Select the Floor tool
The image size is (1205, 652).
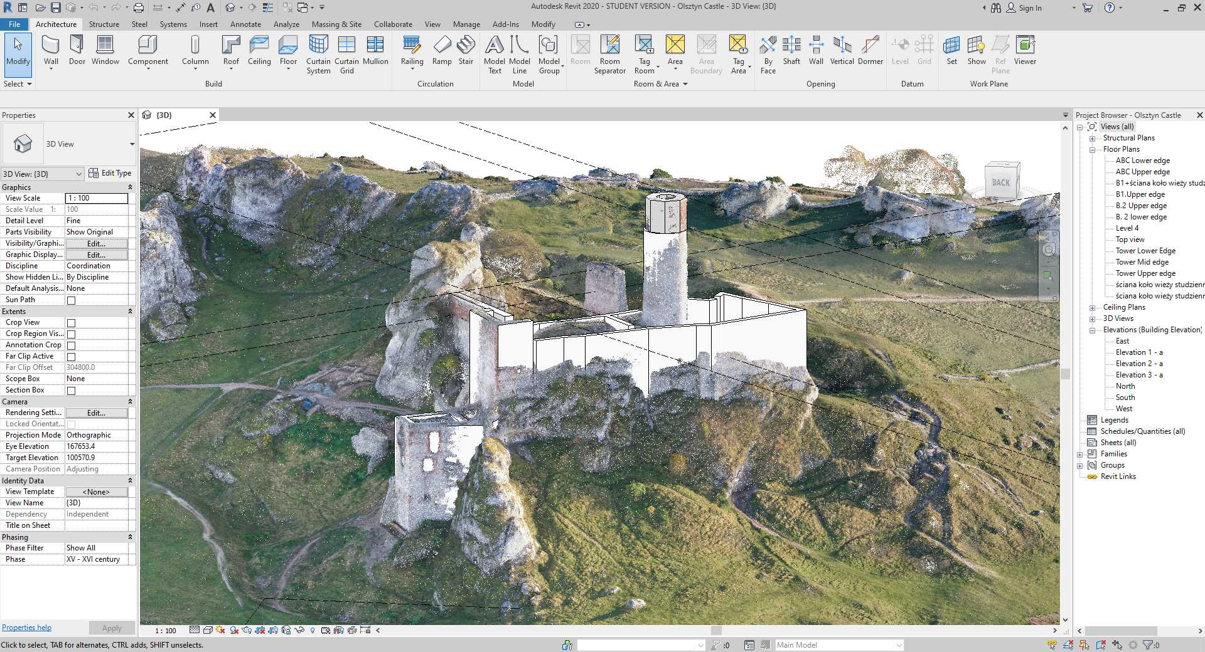click(x=288, y=51)
